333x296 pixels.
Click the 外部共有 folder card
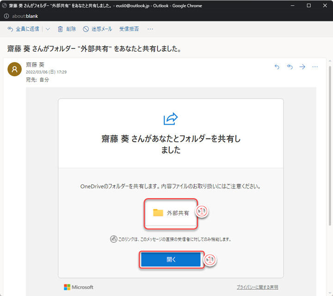(x=171, y=213)
